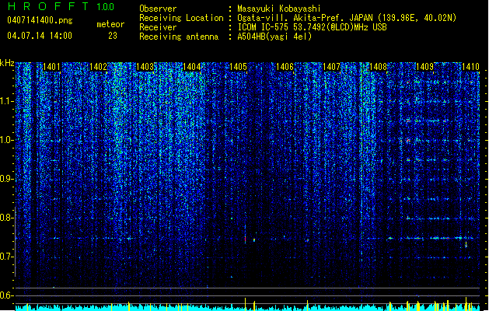Click the meteor count 23

pyautogui.click(x=113, y=36)
